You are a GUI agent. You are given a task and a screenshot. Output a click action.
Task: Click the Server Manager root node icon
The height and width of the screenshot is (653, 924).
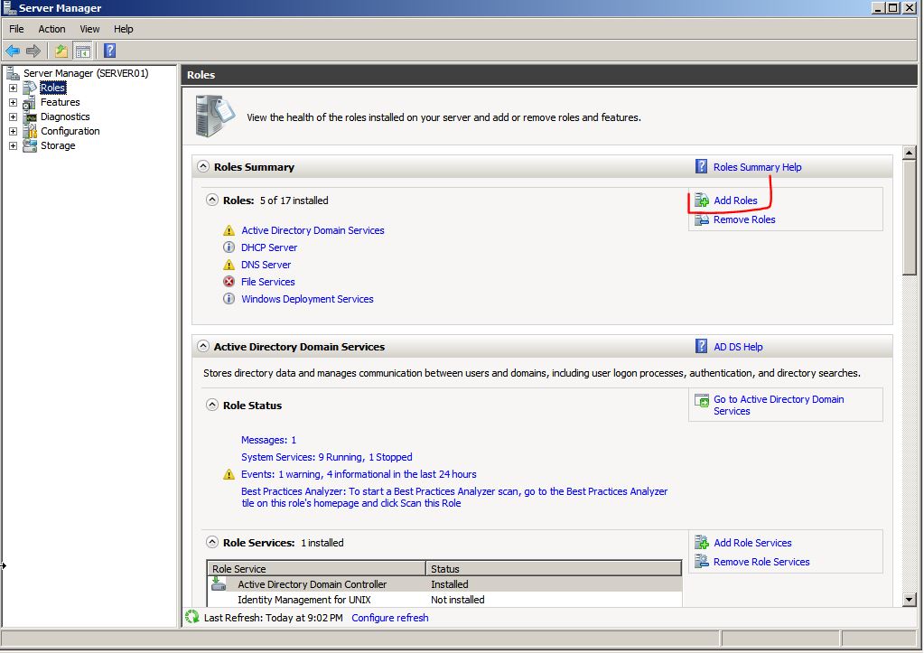(13, 73)
